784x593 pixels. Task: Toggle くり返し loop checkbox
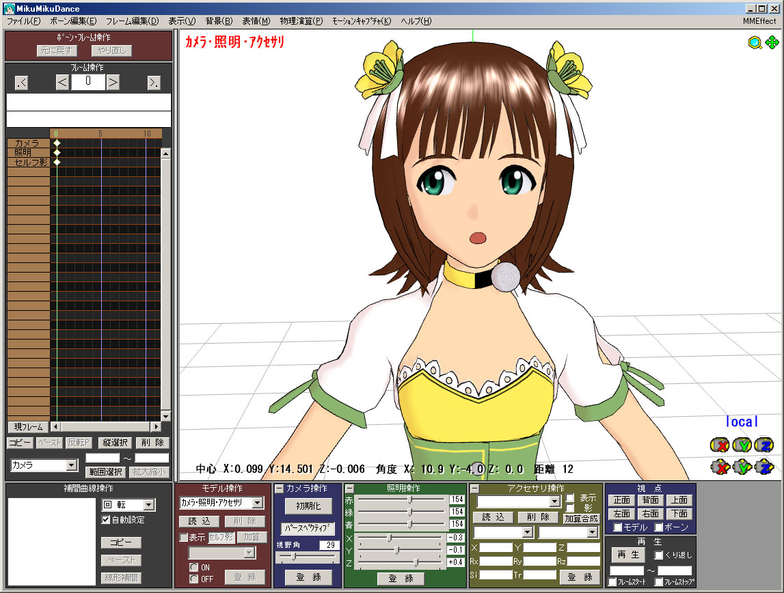[658, 555]
